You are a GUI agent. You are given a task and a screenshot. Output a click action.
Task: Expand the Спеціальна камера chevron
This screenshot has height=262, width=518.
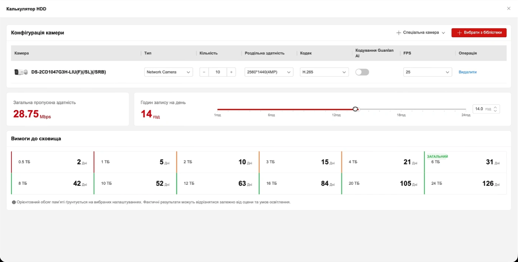pyautogui.click(x=443, y=33)
